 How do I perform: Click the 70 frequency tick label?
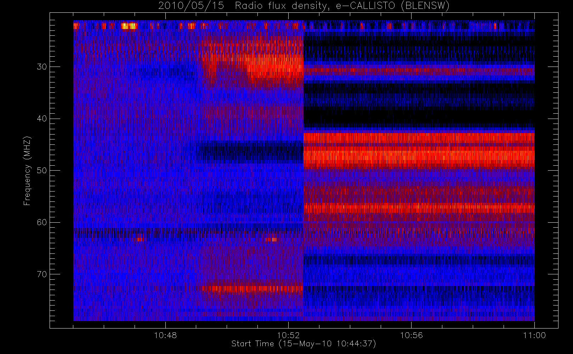tap(42, 274)
